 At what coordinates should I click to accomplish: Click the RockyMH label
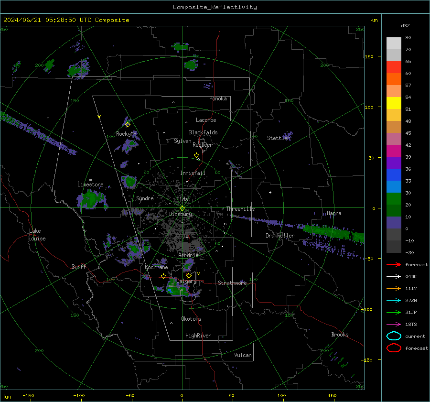click(126, 134)
